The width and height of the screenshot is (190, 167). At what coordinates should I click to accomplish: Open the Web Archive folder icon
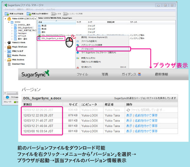click(x=9, y=60)
